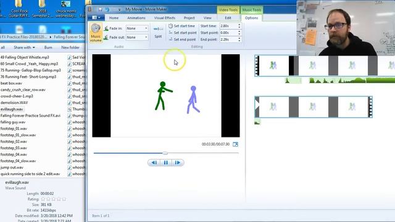Select footstep_01.wav file
395x222 pixels.
pos(14,129)
